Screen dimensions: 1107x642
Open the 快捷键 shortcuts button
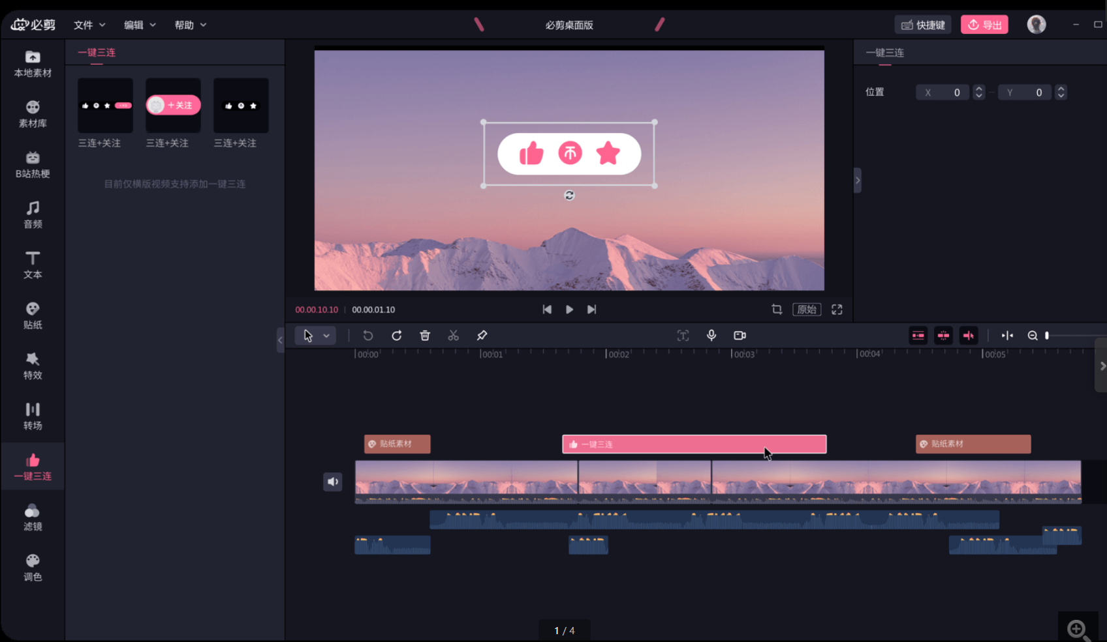click(x=923, y=25)
